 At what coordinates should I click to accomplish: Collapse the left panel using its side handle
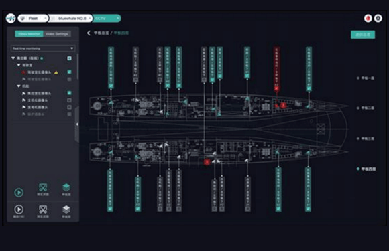(77, 124)
